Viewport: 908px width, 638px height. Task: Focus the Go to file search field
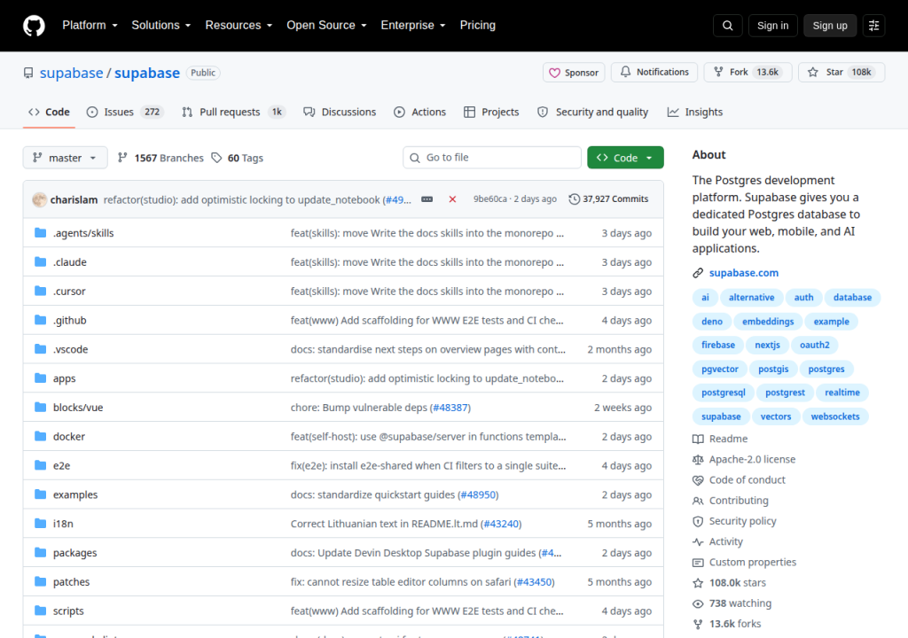(x=492, y=158)
